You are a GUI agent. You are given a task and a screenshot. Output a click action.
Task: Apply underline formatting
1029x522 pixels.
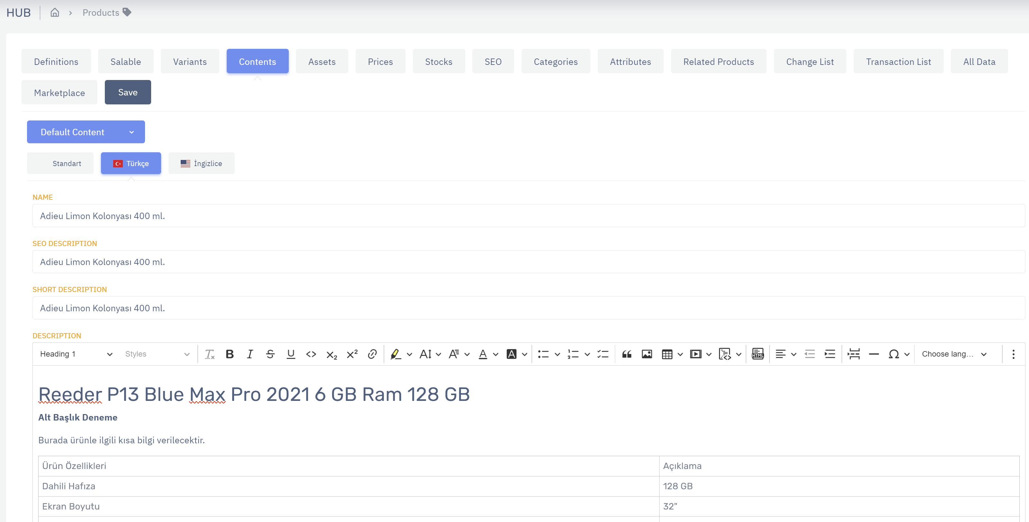(291, 354)
